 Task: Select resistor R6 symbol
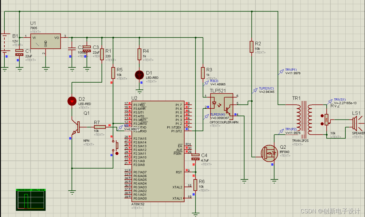(195, 185)
